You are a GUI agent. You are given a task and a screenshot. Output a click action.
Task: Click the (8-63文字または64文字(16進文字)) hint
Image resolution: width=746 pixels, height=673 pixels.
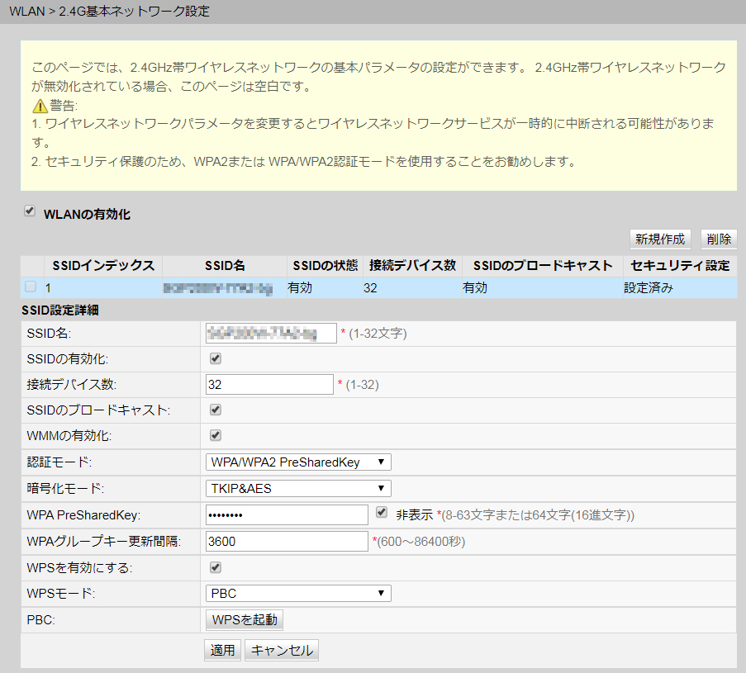(x=538, y=515)
